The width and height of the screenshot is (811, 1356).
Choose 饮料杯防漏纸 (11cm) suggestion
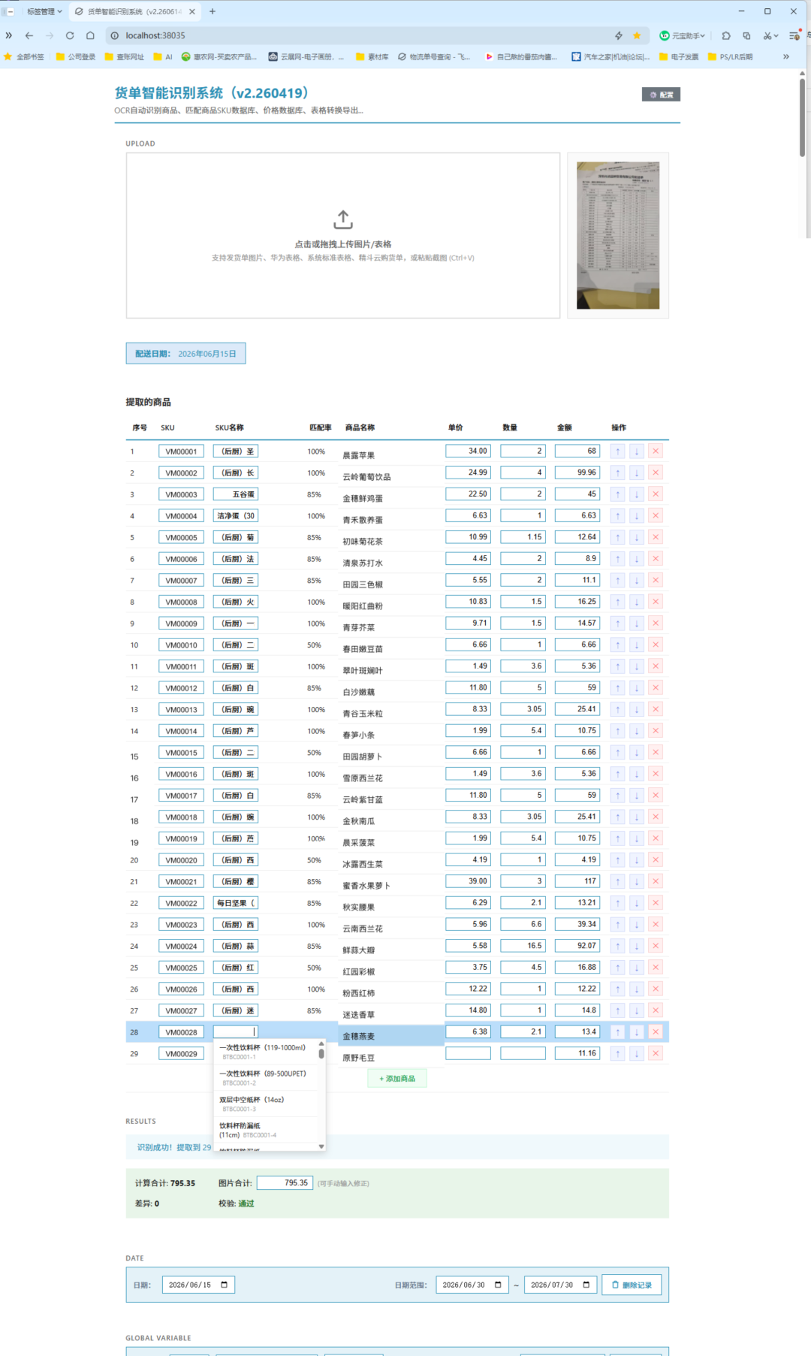pos(266,1130)
